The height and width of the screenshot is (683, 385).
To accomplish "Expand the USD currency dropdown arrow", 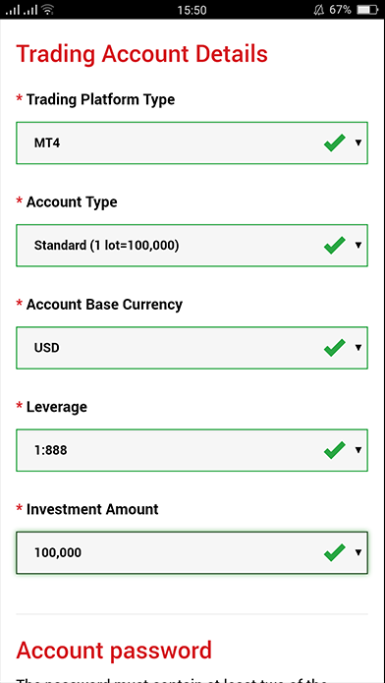I will click(358, 348).
